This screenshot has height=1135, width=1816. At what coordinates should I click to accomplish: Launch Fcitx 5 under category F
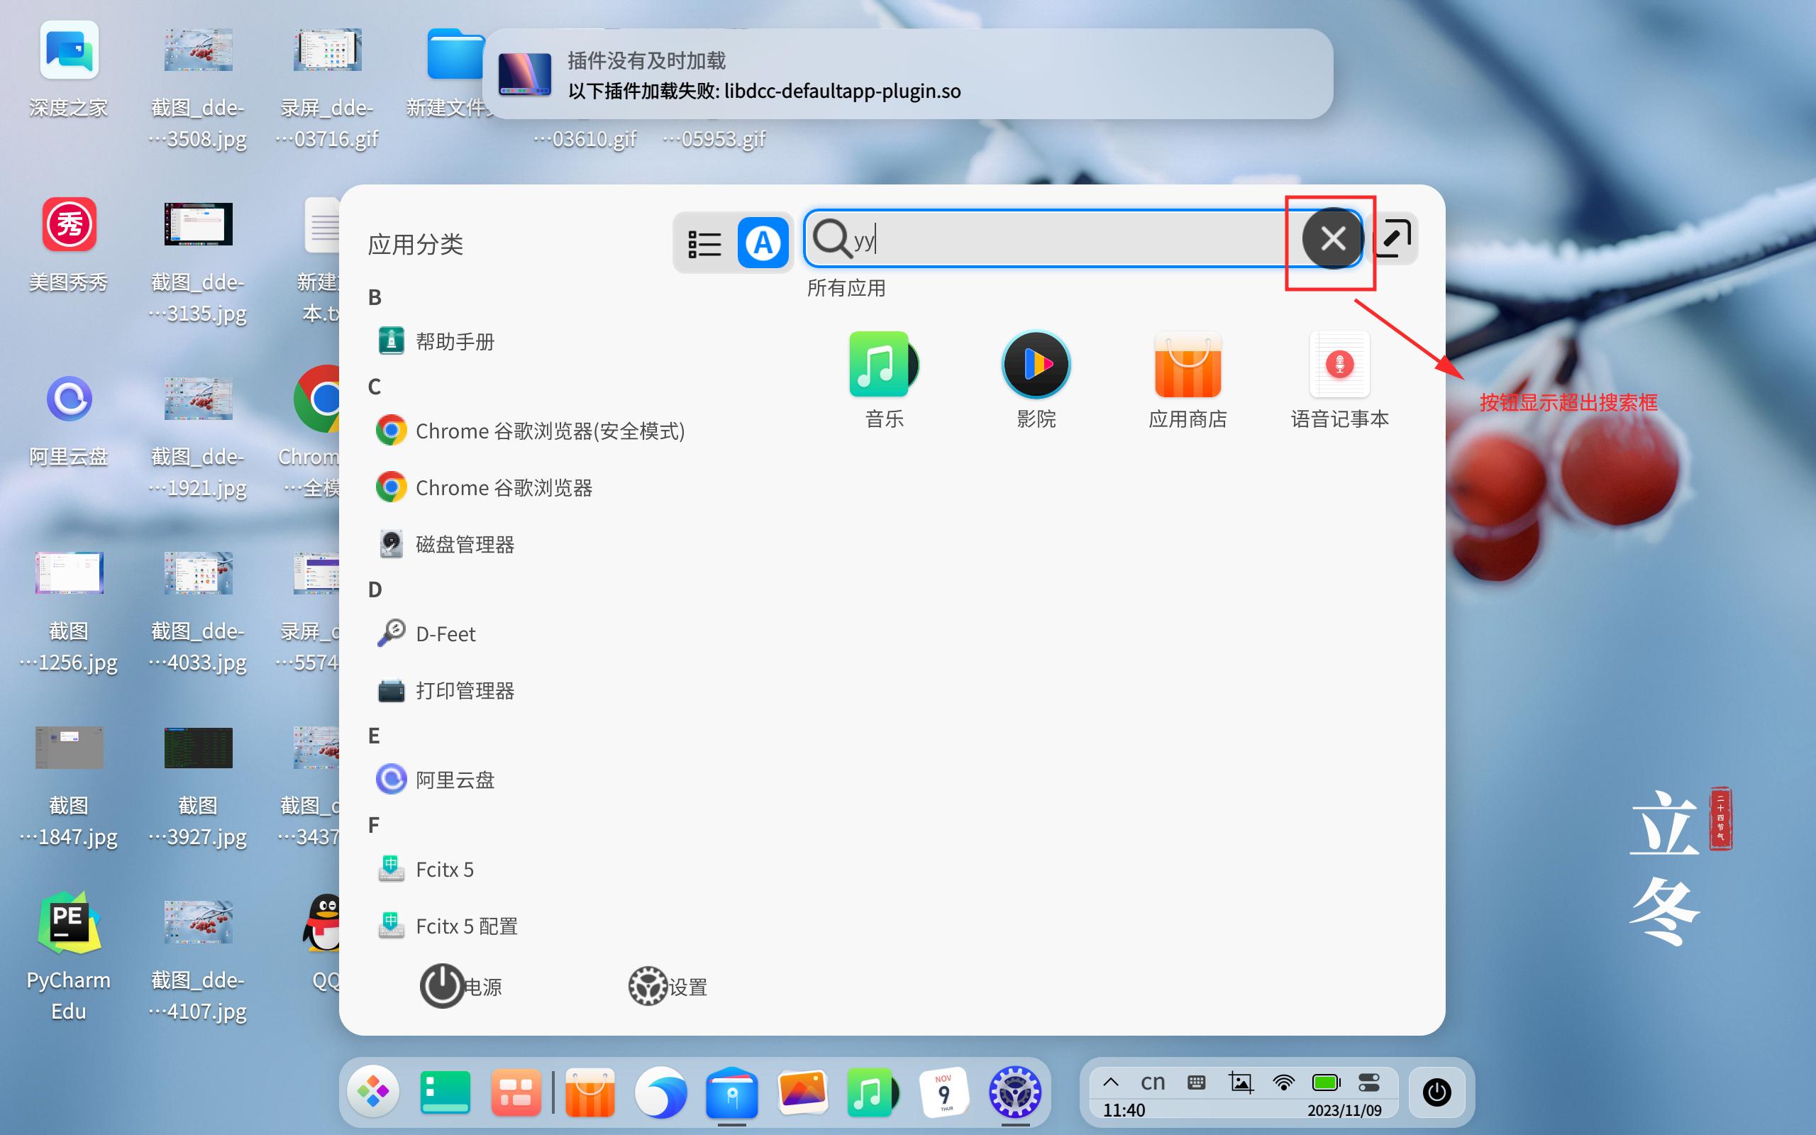tap(444, 869)
